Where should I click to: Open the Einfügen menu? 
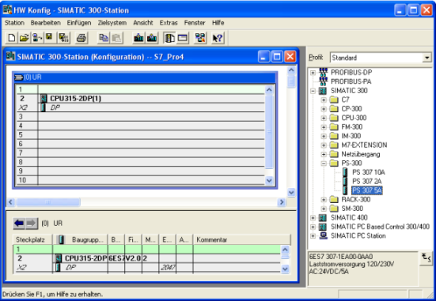(x=79, y=23)
